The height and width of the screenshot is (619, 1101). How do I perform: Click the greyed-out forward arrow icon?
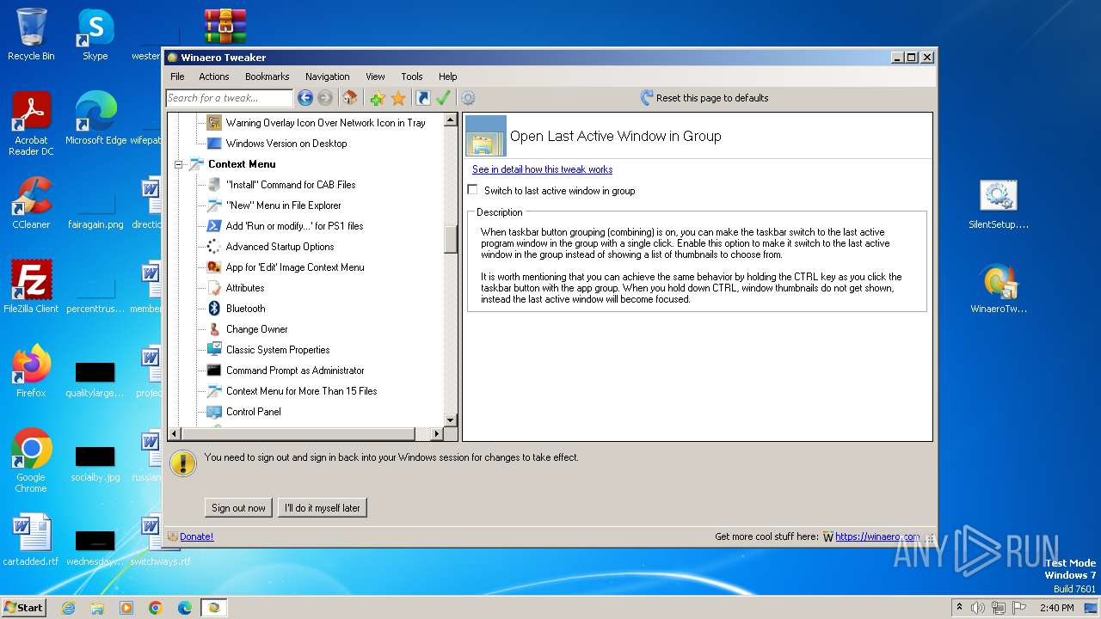click(325, 98)
